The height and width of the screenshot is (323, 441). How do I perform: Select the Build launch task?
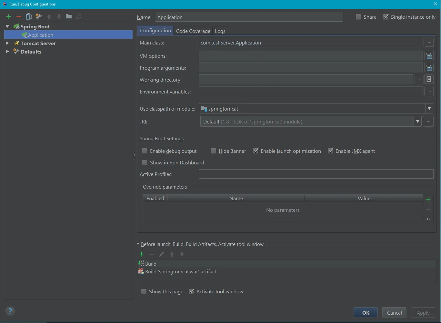287,264
